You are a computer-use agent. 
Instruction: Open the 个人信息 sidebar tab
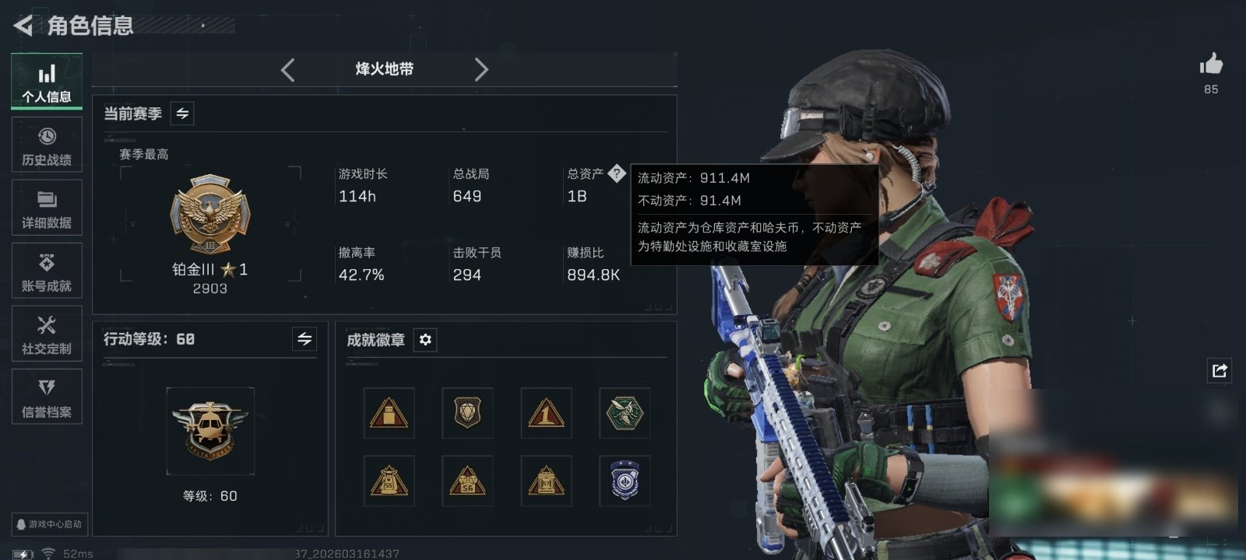[47, 82]
